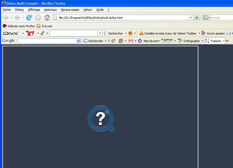Image resolution: width=233 pixels, height=168 pixels.
Task: Click the Home icon in navigation bar
Action: (x=47, y=18)
